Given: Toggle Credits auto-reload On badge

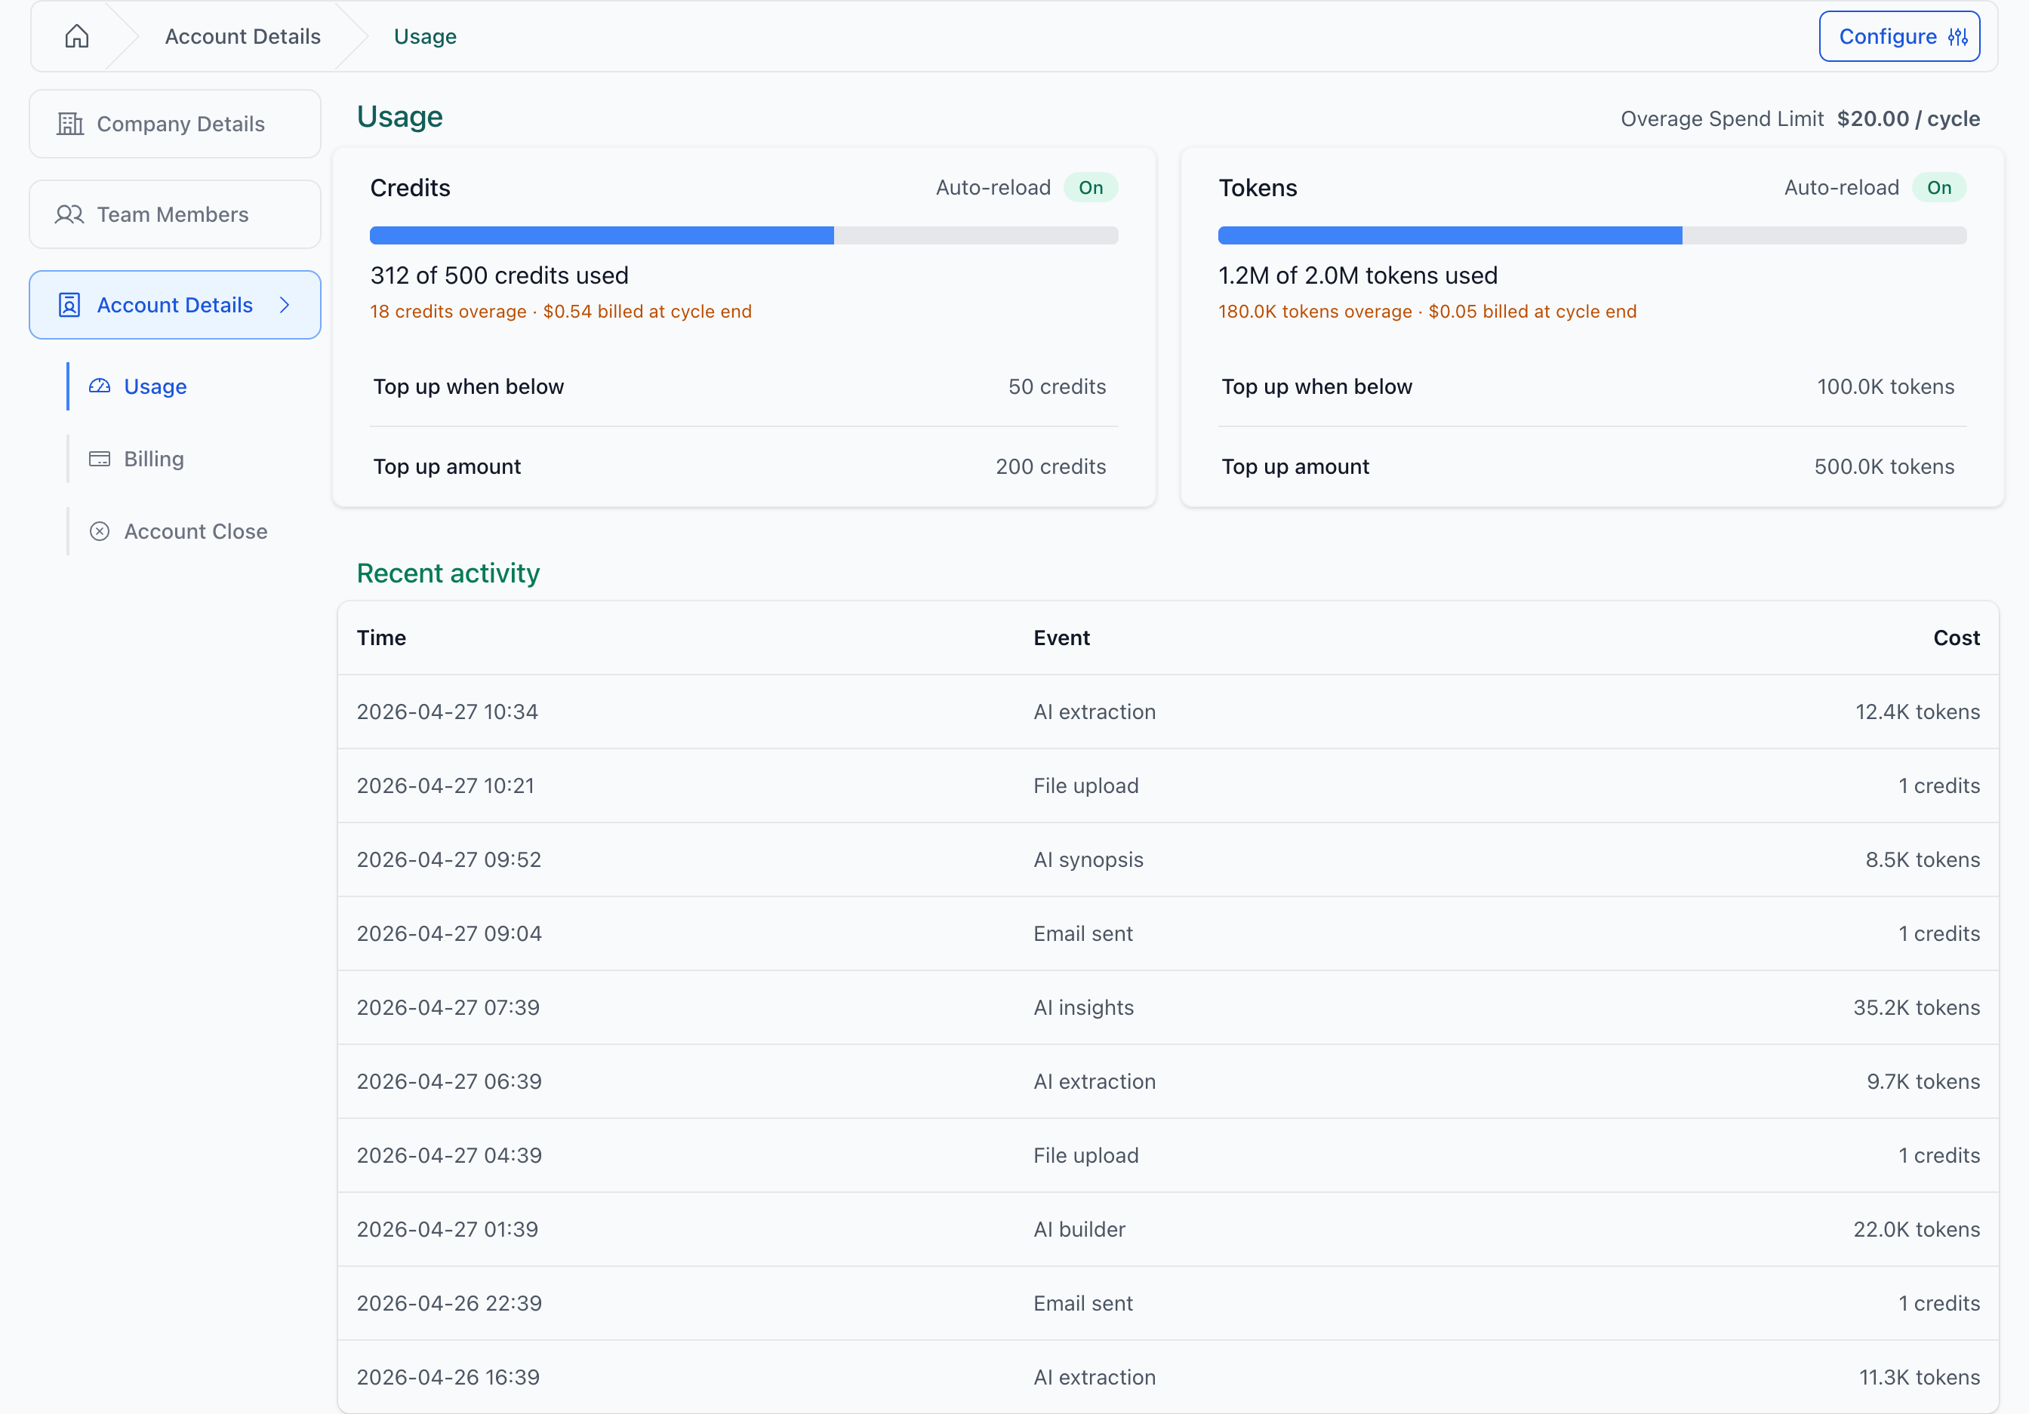Looking at the screenshot, I should 1091,187.
